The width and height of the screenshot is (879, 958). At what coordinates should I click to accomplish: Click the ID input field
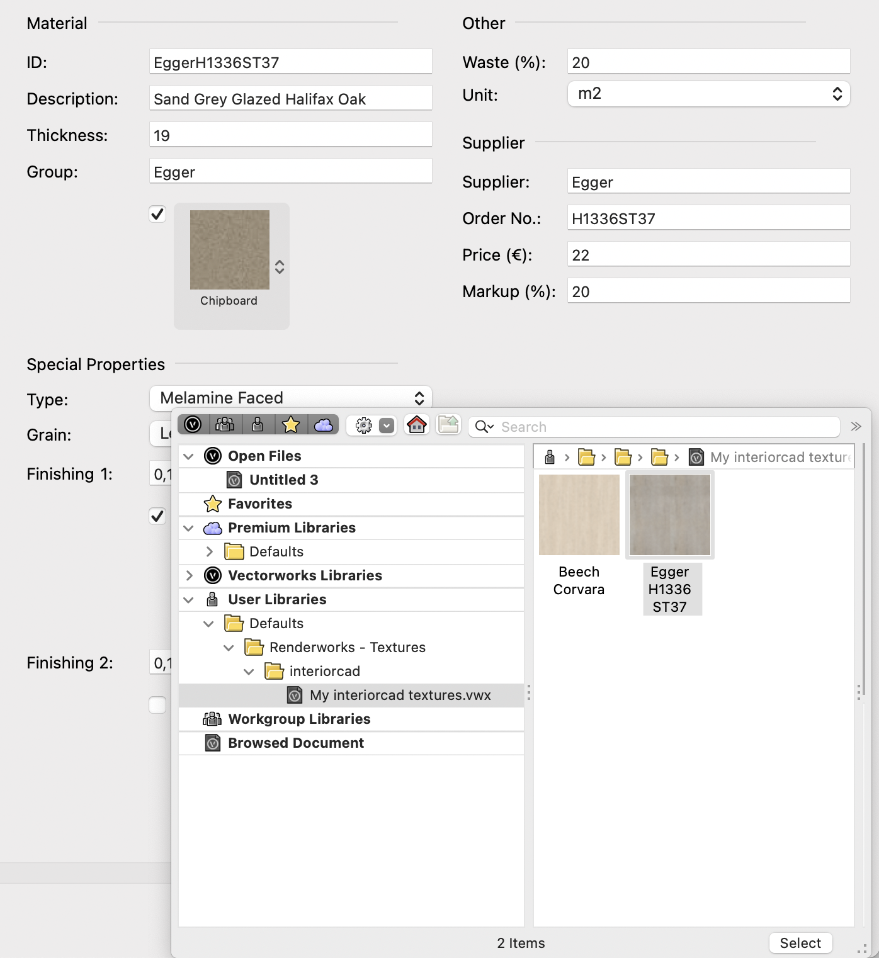coord(291,62)
